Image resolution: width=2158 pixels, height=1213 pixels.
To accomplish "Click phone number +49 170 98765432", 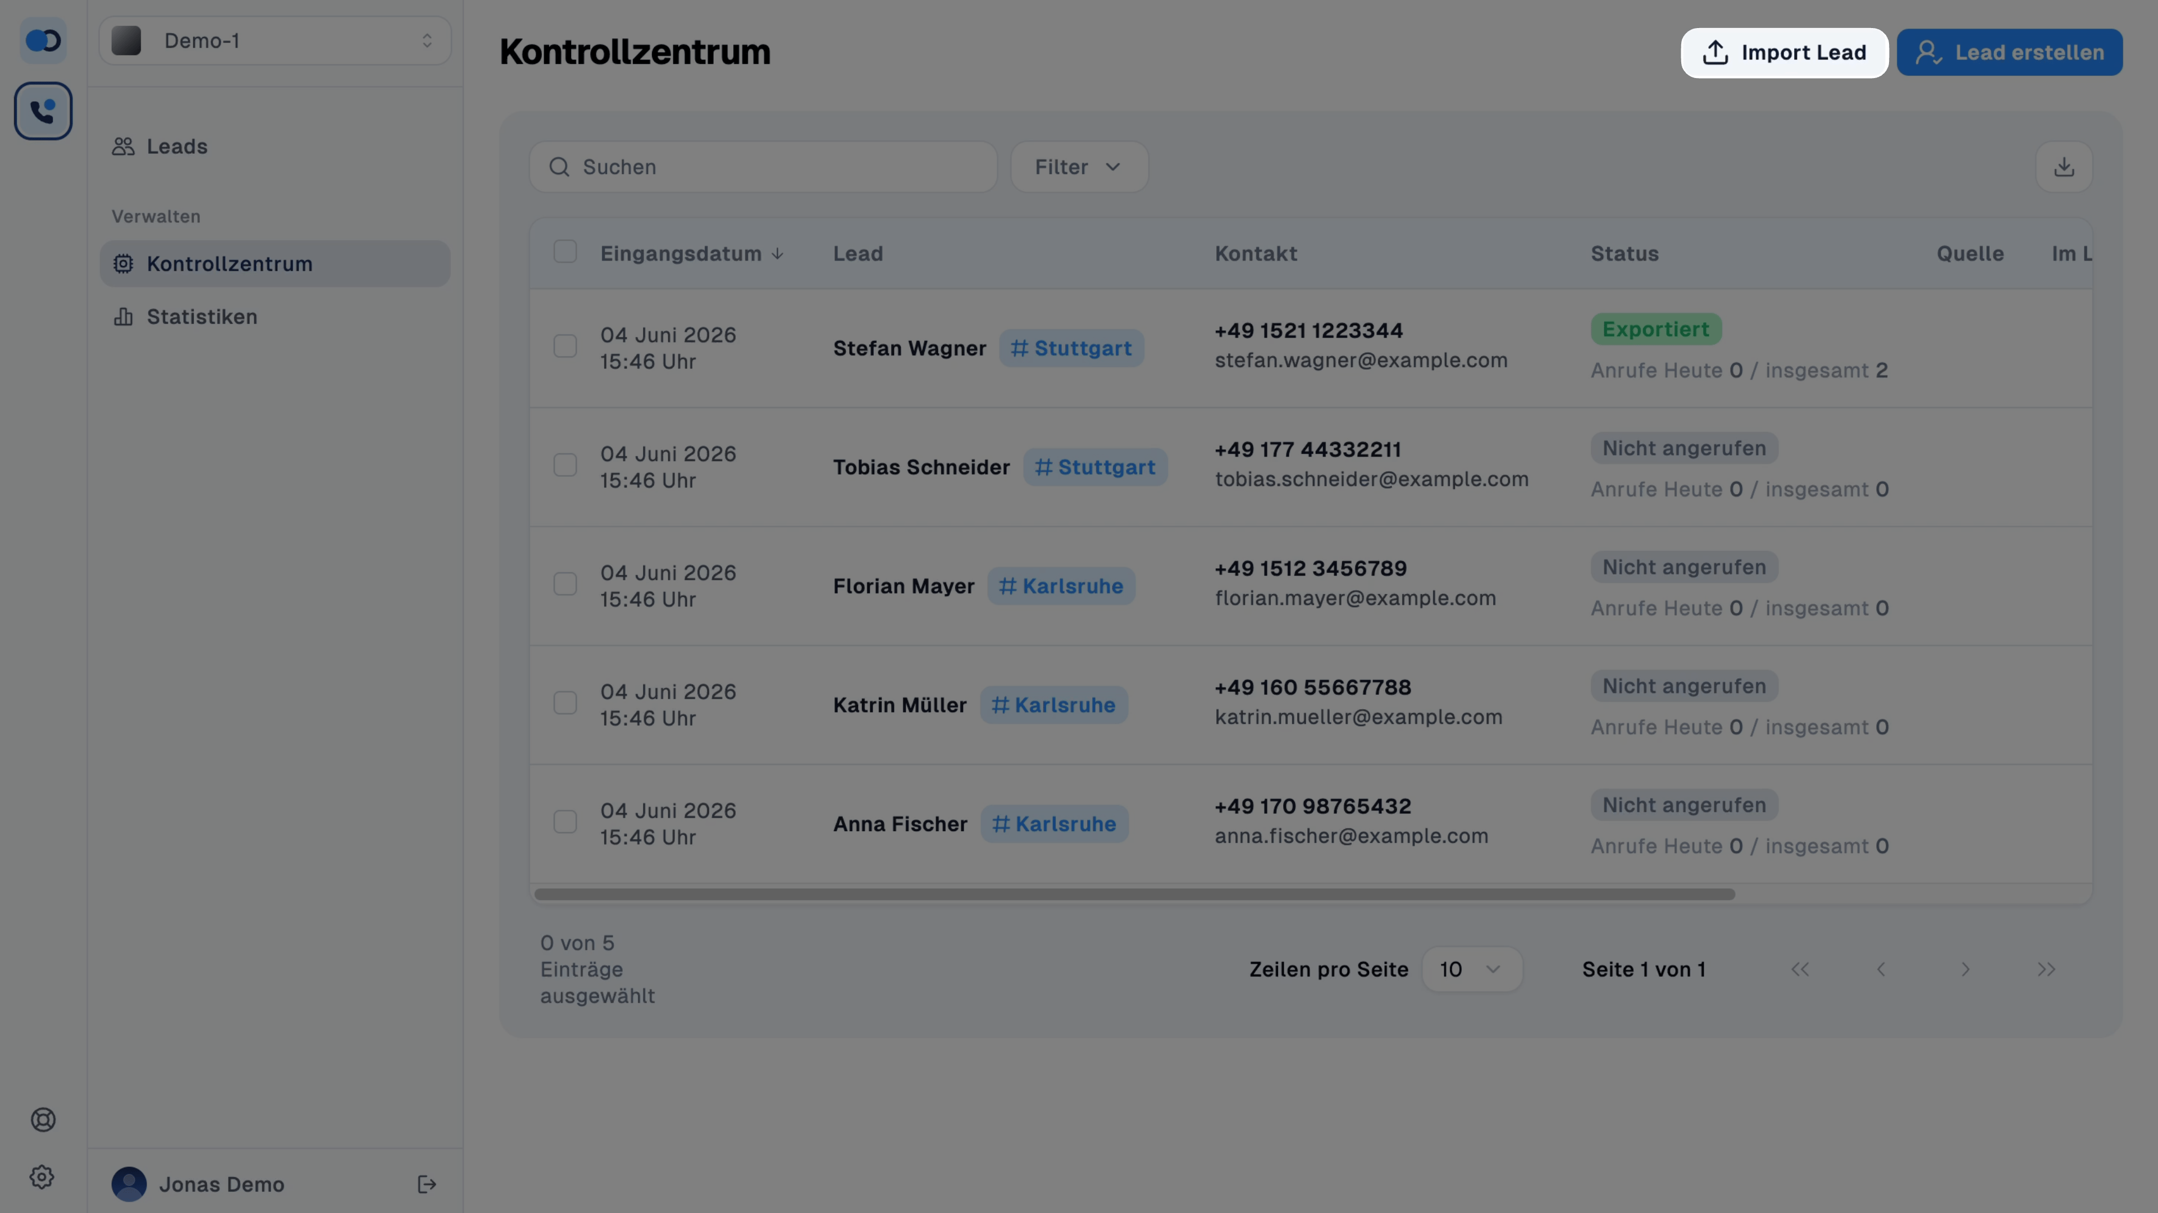I will [x=1313, y=807].
